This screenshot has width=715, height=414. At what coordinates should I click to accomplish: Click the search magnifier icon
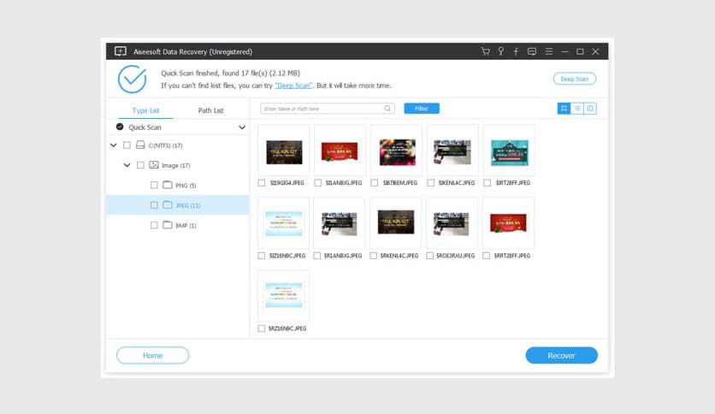click(x=387, y=109)
